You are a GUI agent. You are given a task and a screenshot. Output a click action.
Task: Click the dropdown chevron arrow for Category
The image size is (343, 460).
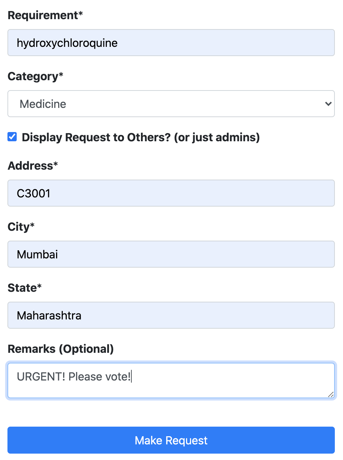(x=328, y=104)
